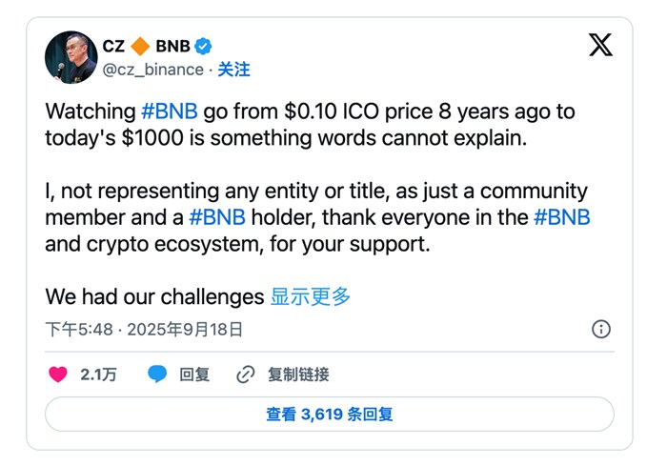The height and width of the screenshot is (466, 667).
Task: Click the orange diamond BNB emoji
Action: click(140, 46)
